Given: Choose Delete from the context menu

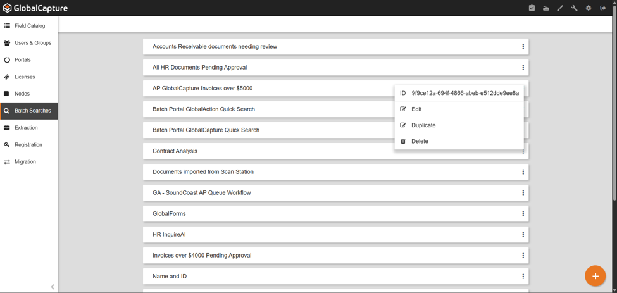Looking at the screenshot, I should pos(459,141).
